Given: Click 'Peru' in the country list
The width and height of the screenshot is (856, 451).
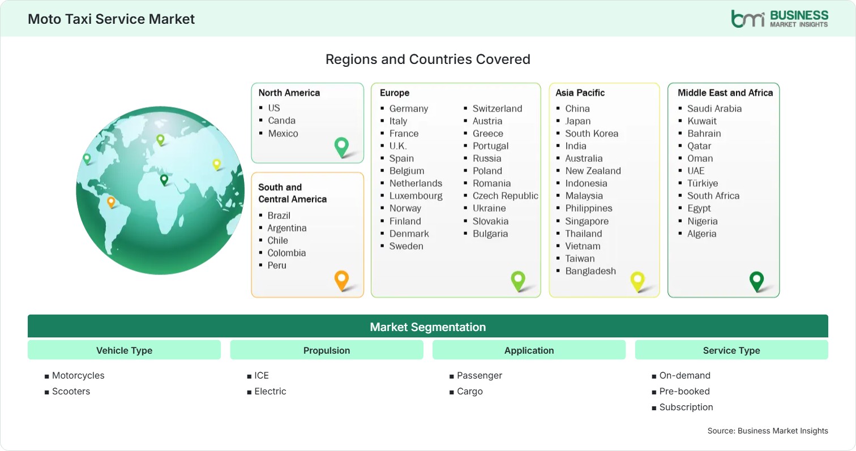Looking at the screenshot, I should point(277,265).
